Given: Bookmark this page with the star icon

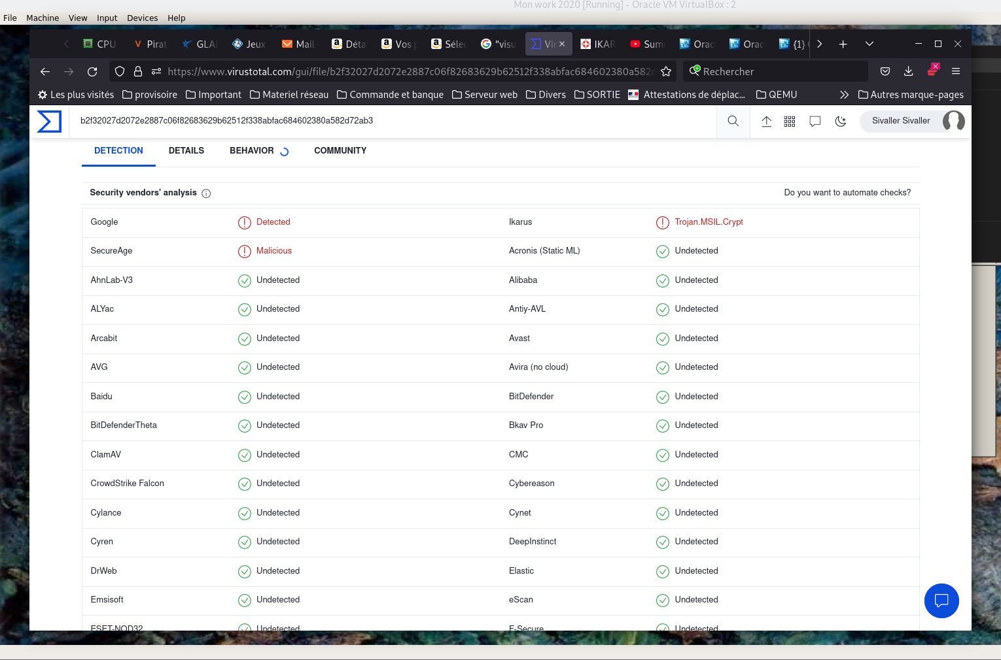Looking at the screenshot, I should 666,71.
